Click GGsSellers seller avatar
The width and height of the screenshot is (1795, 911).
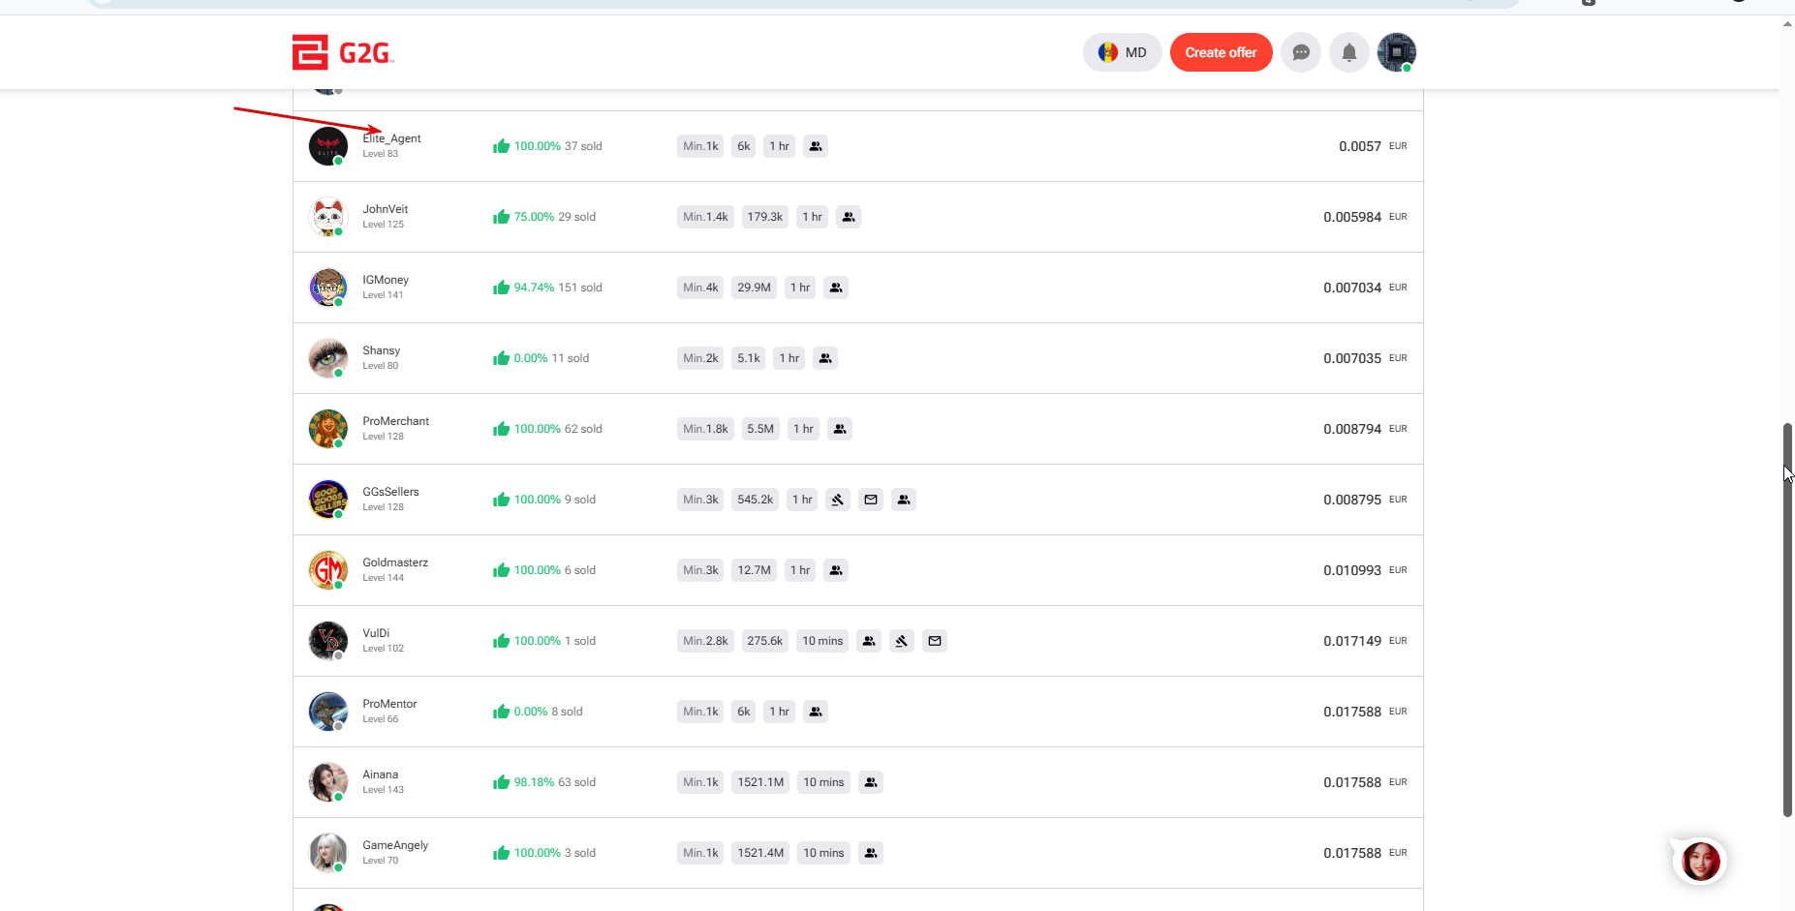[328, 500]
